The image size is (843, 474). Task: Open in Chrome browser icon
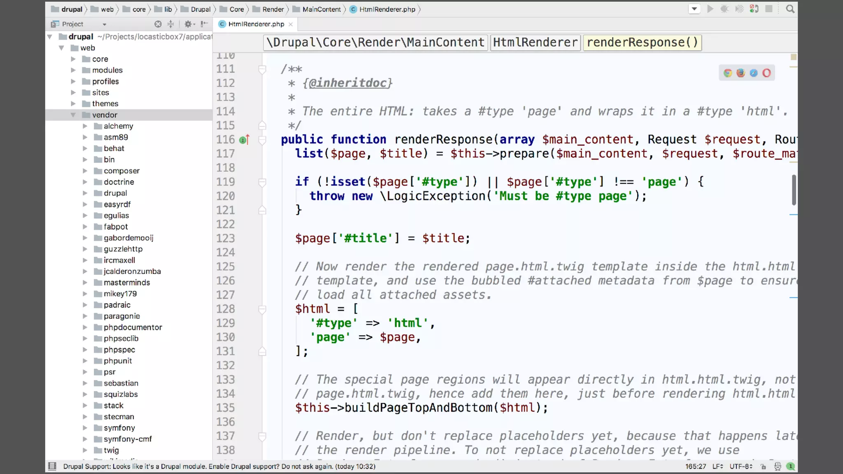tap(728, 73)
